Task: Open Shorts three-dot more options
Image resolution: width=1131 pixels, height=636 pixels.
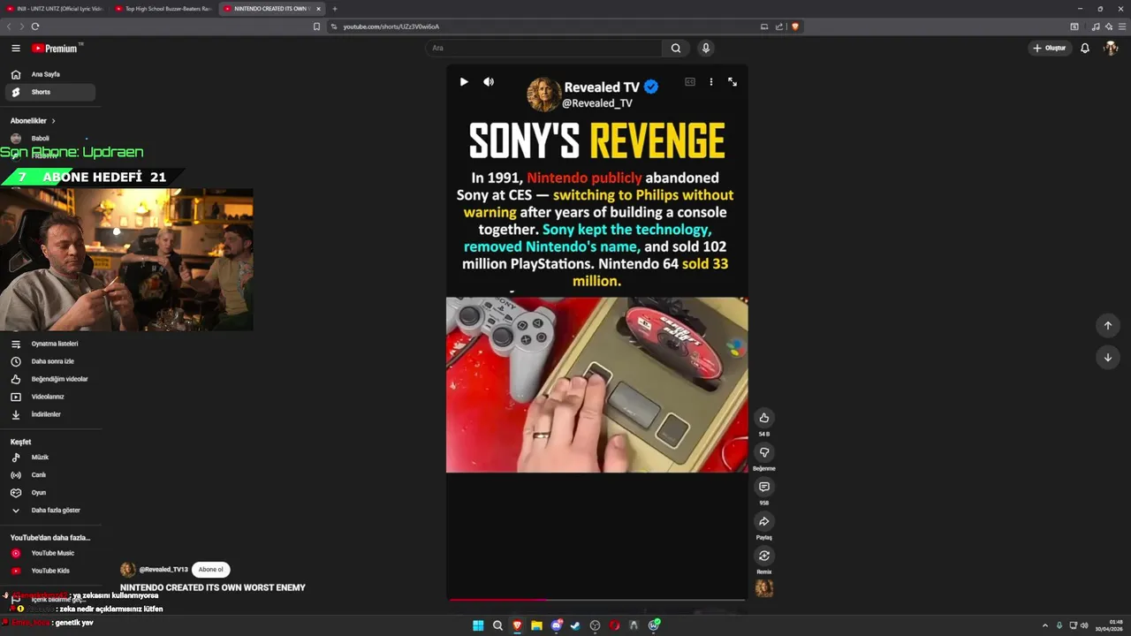Action: 711,82
